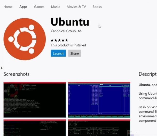Click the 'Bash on Win' description paragraph
157x136 pixels.
coord(148,114)
